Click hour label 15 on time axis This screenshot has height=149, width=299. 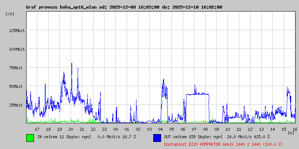coord(284,129)
